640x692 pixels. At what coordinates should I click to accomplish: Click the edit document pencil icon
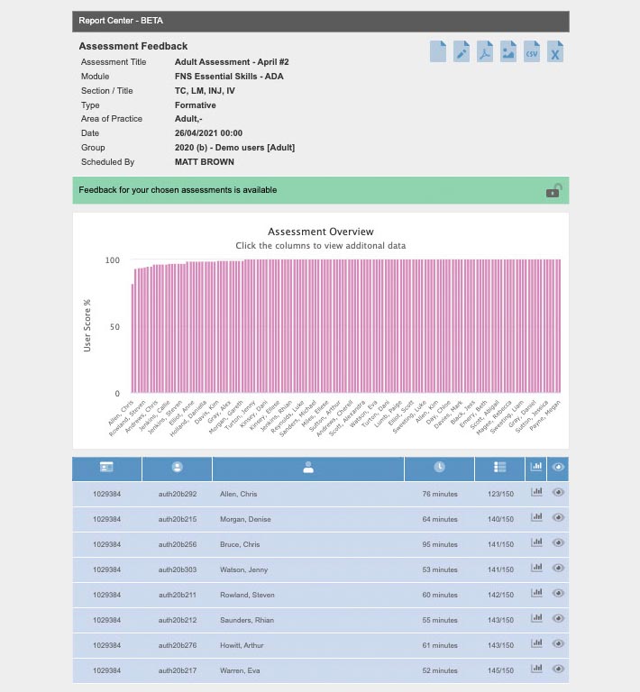(x=462, y=51)
